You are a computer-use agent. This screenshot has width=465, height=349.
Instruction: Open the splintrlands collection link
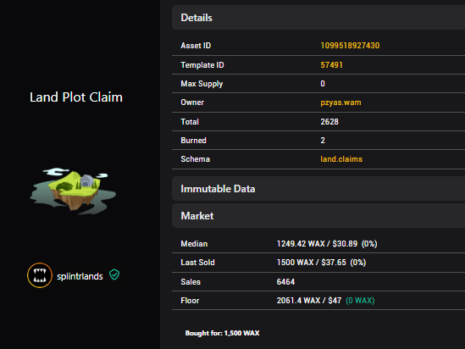click(80, 276)
